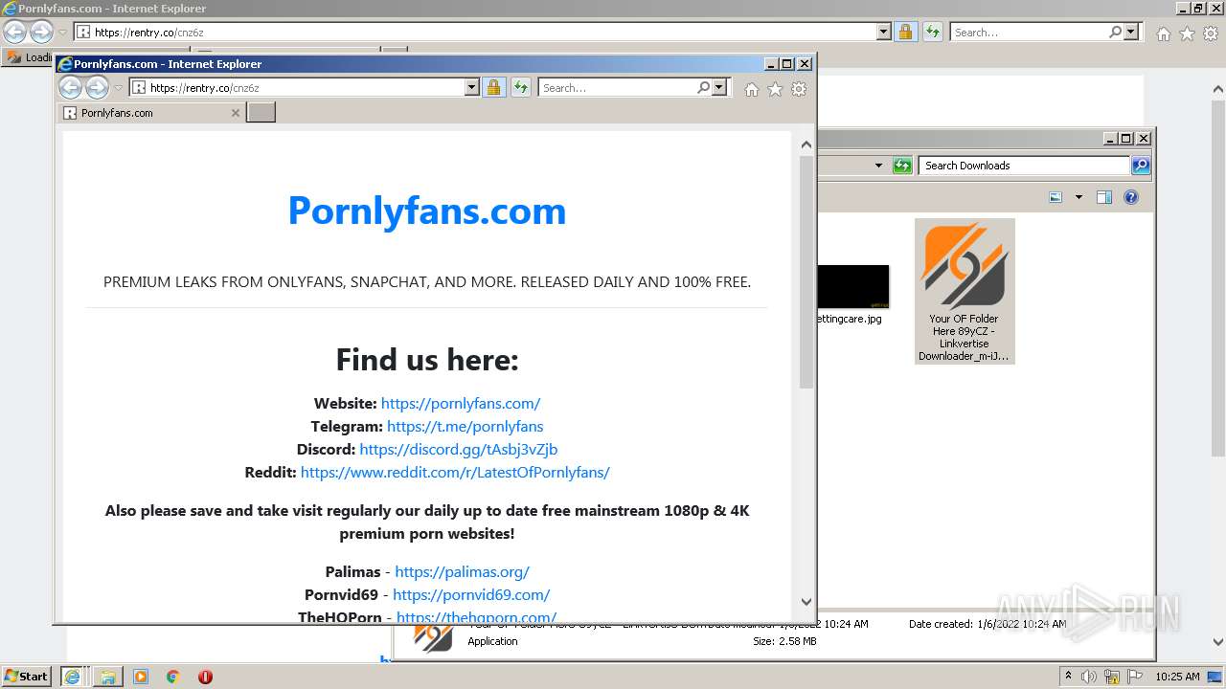Viewport: 1226px width, 689px height.
Task: Click the Back arrow in the front IE window
Action: point(70,88)
